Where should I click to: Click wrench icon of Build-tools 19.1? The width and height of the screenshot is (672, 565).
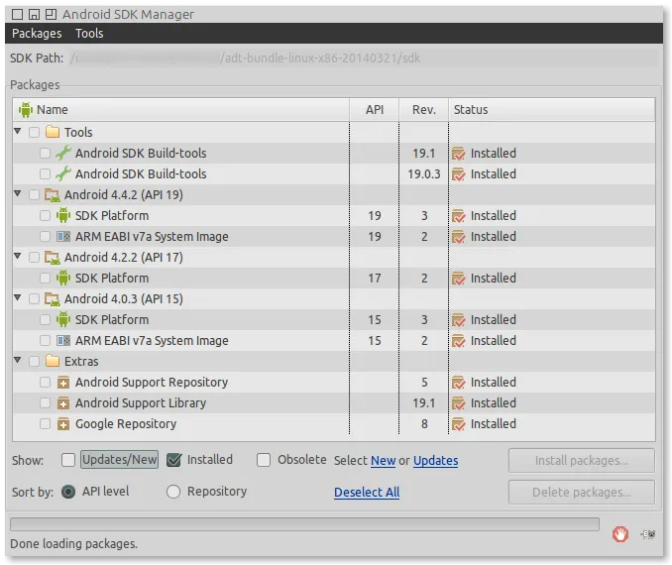click(x=63, y=153)
